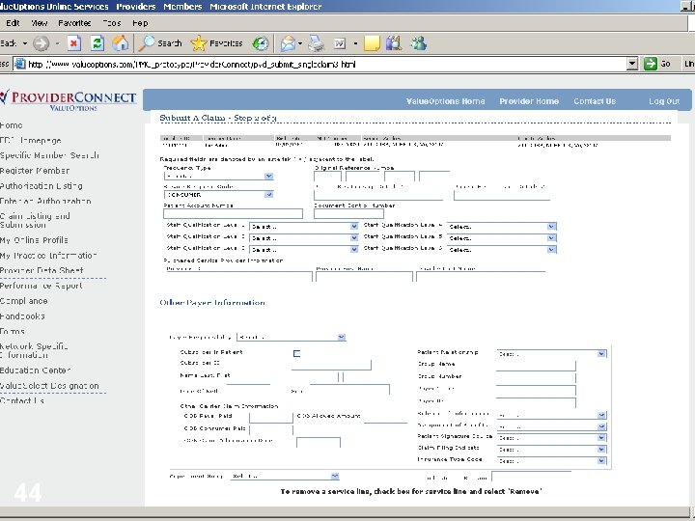The image size is (695, 521).
Task: Go to browser Home page icon
Action: 121,43
